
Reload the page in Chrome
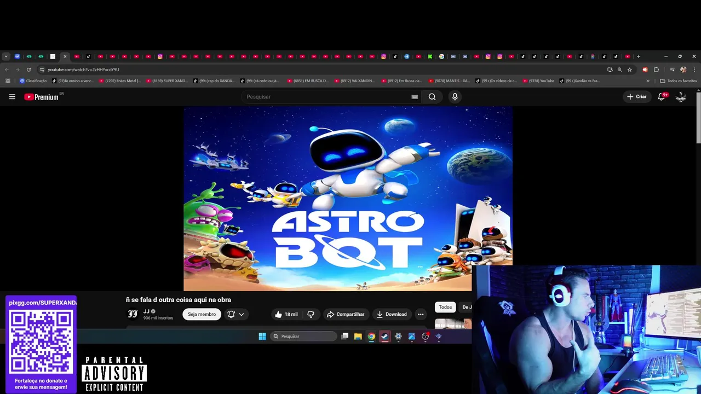28,69
